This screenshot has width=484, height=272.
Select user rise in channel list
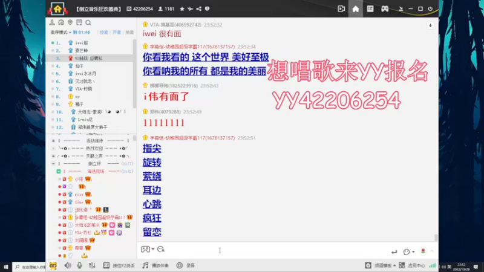(x=79, y=195)
